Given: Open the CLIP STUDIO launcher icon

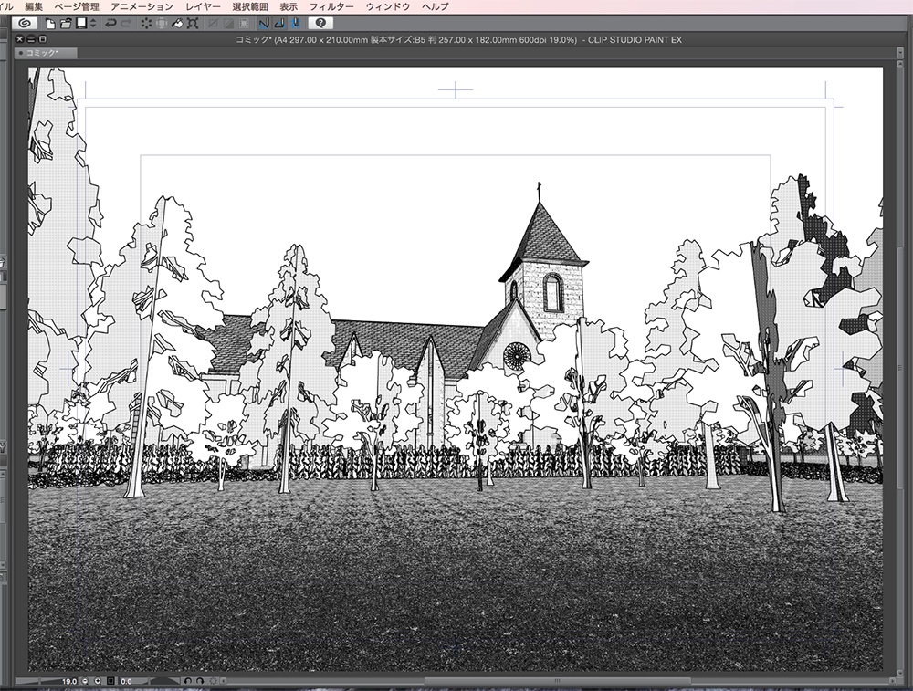Looking at the screenshot, I should click(x=25, y=24).
